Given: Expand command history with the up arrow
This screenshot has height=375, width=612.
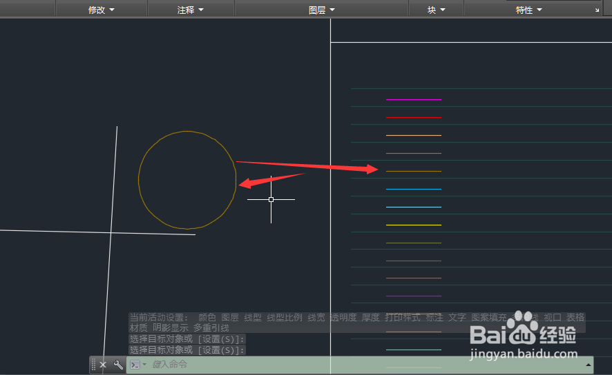Looking at the screenshot, I should tap(588, 365).
